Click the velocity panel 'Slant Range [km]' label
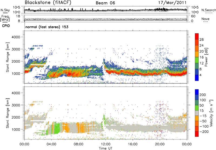The height and width of the screenshot is (150, 216). (8, 113)
